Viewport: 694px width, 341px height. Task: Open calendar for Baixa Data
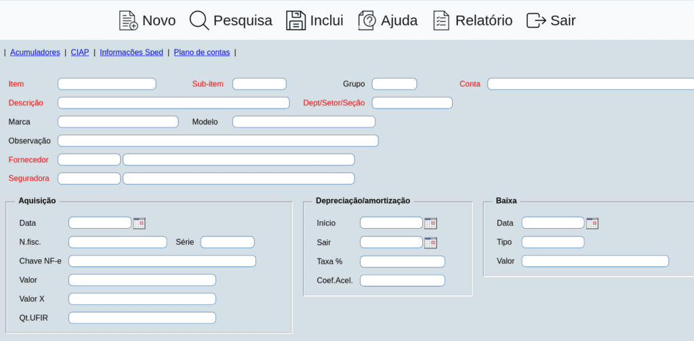(x=592, y=223)
